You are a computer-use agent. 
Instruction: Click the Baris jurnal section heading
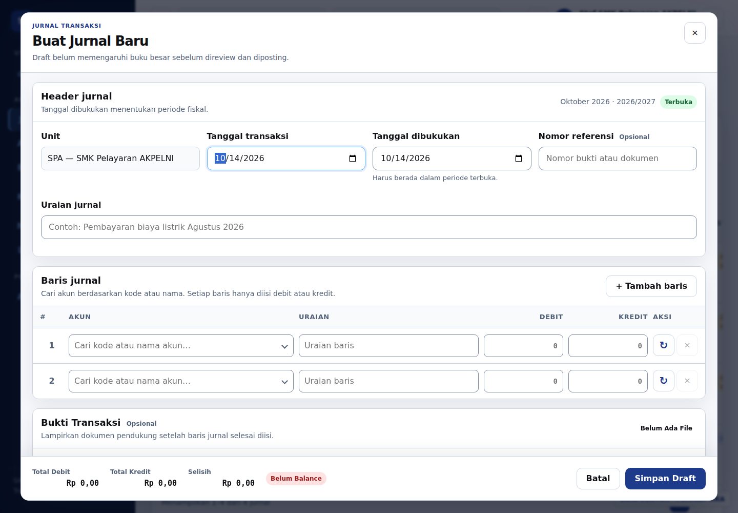point(71,281)
